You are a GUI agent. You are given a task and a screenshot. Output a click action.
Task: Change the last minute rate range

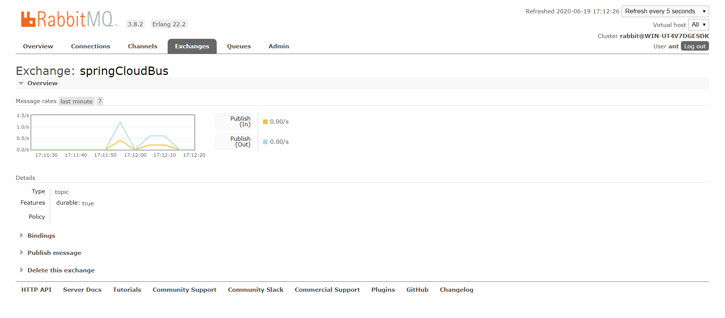point(76,101)
